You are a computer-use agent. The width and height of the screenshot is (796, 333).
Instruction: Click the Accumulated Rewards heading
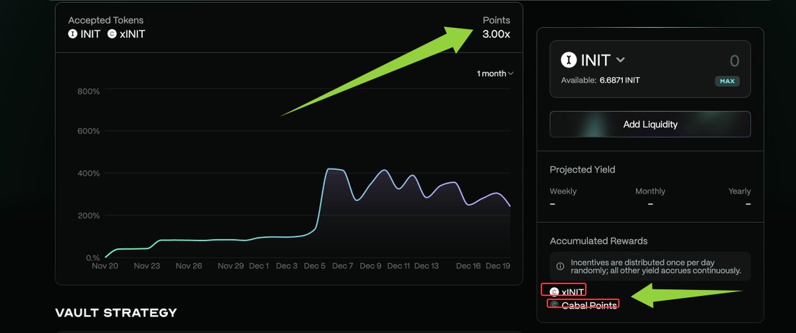click(x=598, y=241)
